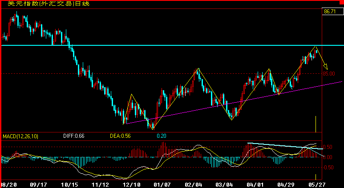Click the 11/12 date label

click(x=101, y=185)
